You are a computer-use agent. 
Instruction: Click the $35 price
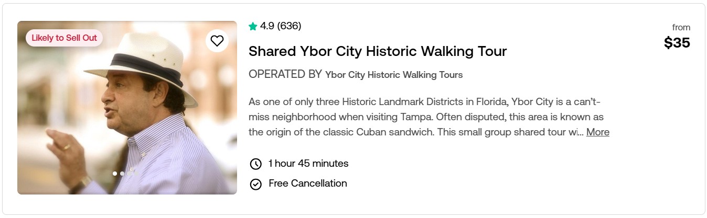pos(677,43)
